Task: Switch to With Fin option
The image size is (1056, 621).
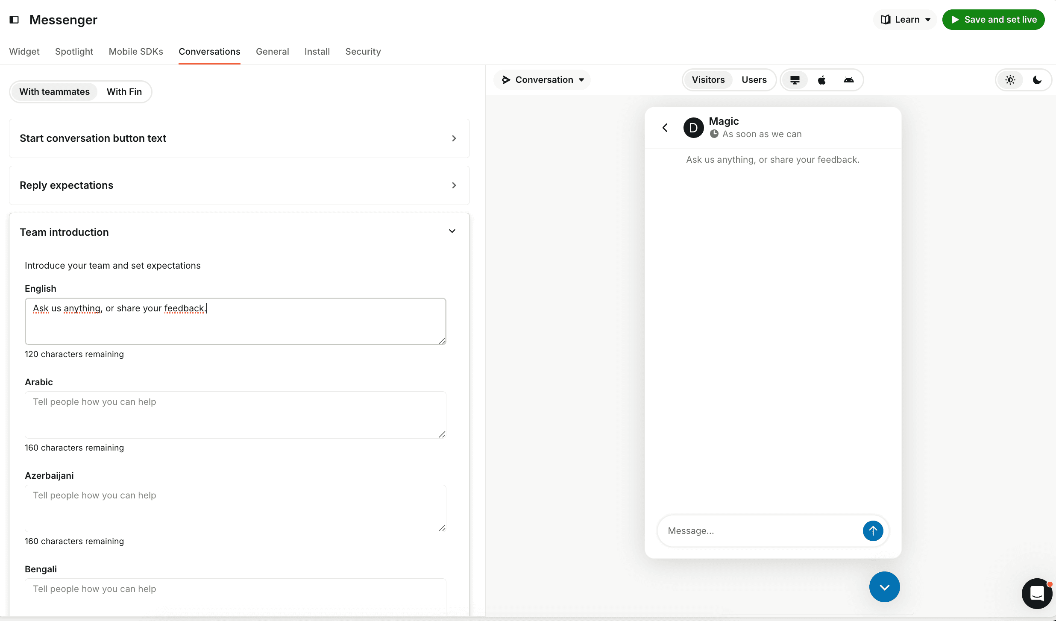Action: point(124,92)
